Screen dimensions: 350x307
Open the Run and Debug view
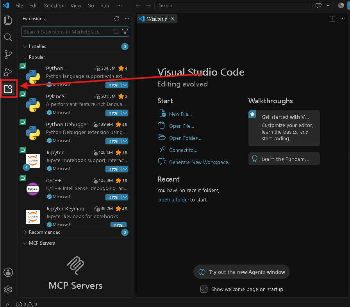(x=8, y=72)
